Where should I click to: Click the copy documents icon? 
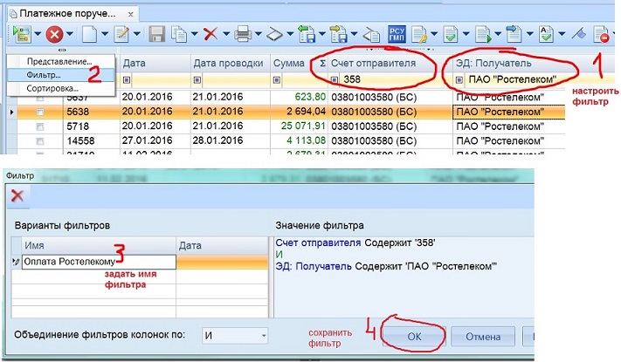click(179, 34)
